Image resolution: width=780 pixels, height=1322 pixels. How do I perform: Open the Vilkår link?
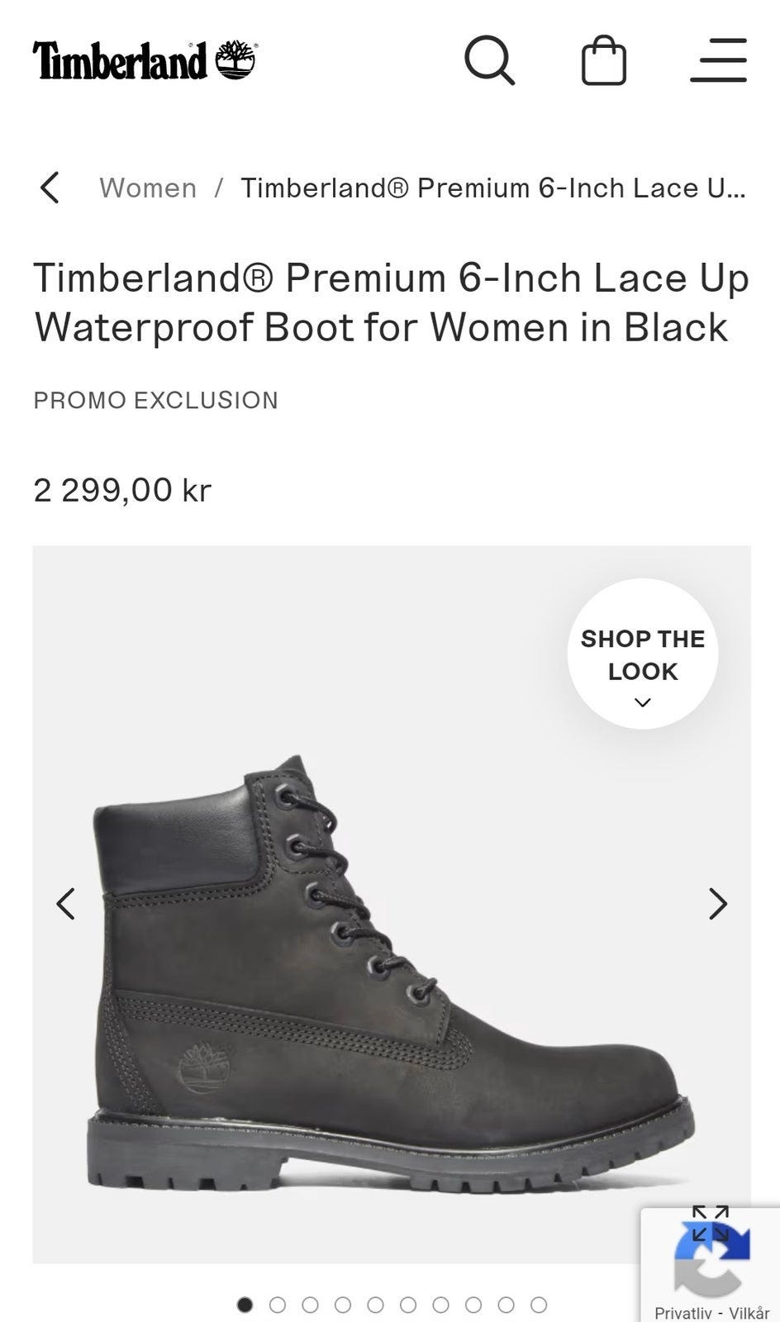(749, 1313)
